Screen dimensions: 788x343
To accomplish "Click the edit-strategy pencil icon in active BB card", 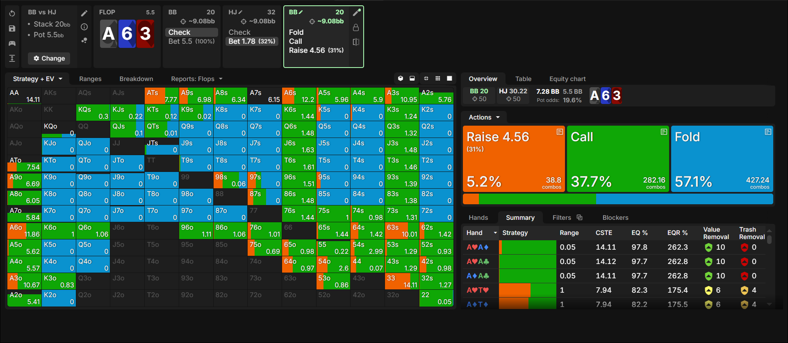I will pyautogui.click(x=356, y=12).
